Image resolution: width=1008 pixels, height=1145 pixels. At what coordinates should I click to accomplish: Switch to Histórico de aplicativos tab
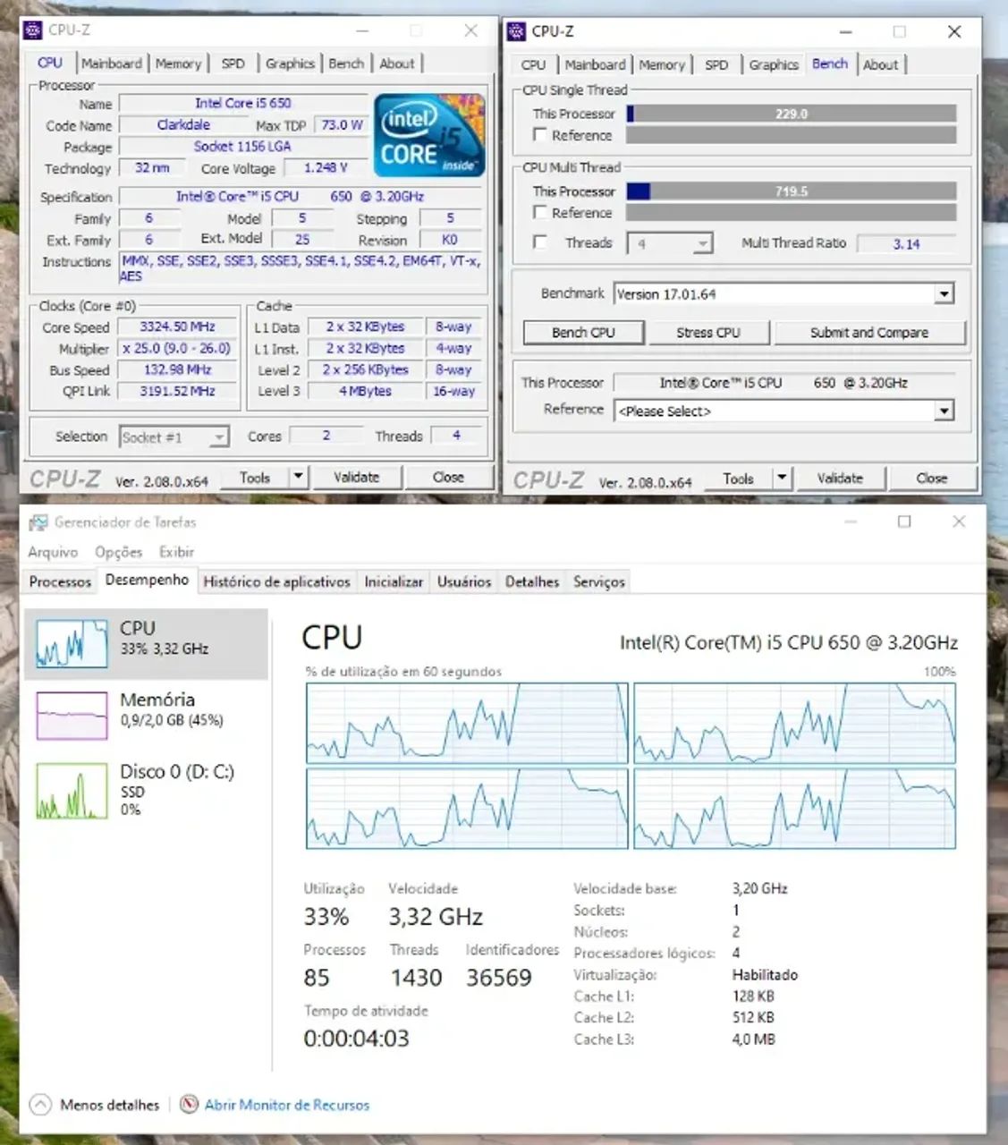[x=276, y=581]
